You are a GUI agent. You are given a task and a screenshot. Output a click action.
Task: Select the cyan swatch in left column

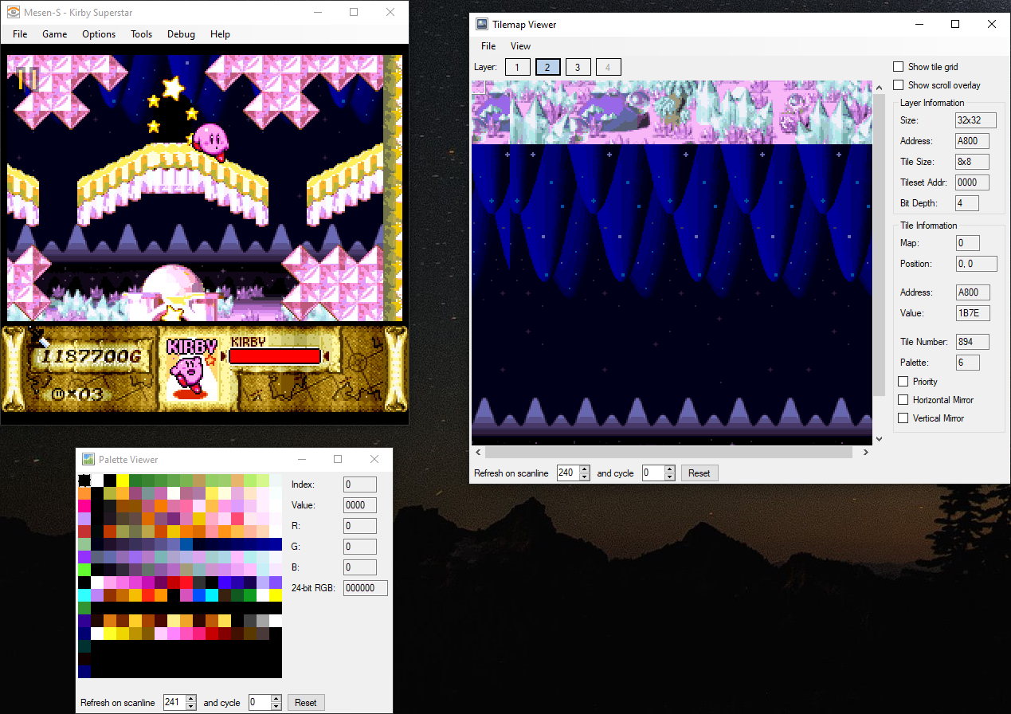click(84, 595)
